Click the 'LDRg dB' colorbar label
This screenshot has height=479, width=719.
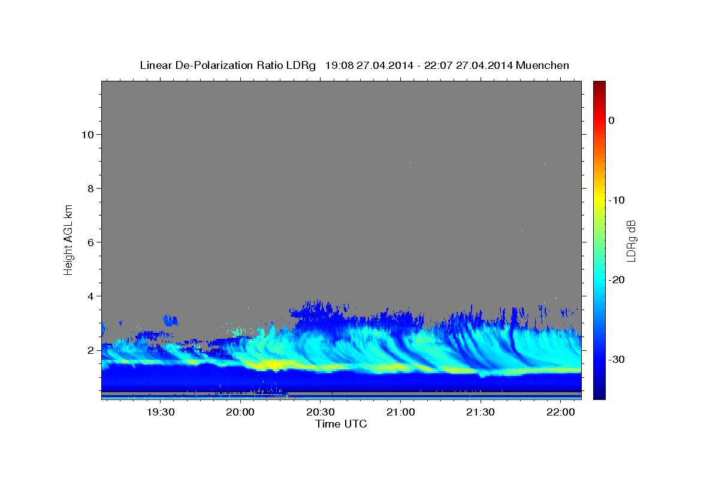point(631,241)
